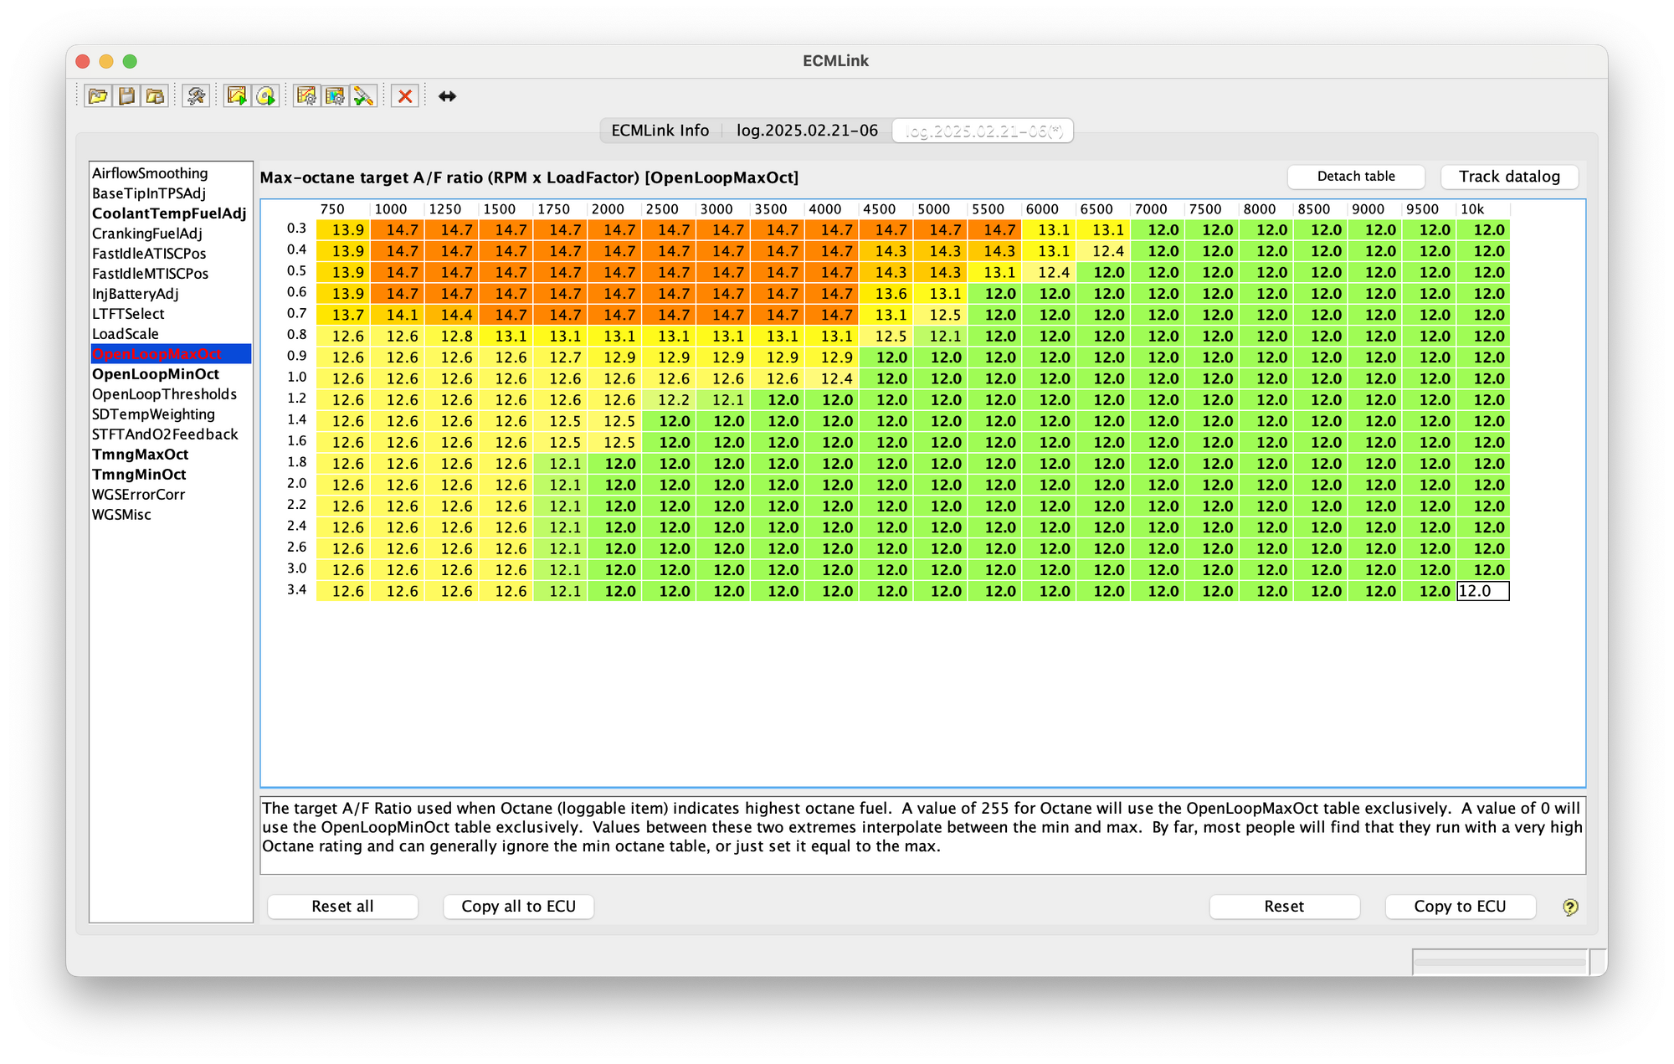Click the screwdriver with green check icon

tap(364, 96)
